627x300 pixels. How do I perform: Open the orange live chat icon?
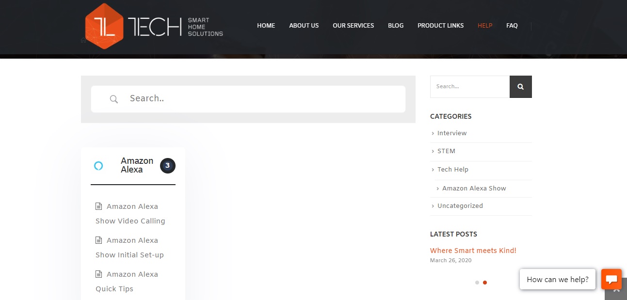[x=611, y=279]
